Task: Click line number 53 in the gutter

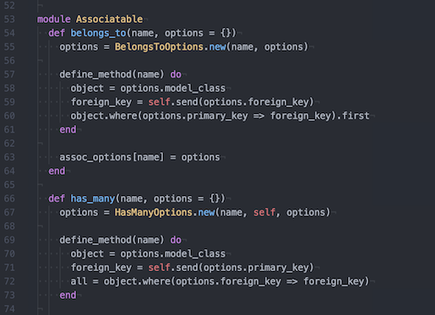Action: coord(9,19)
